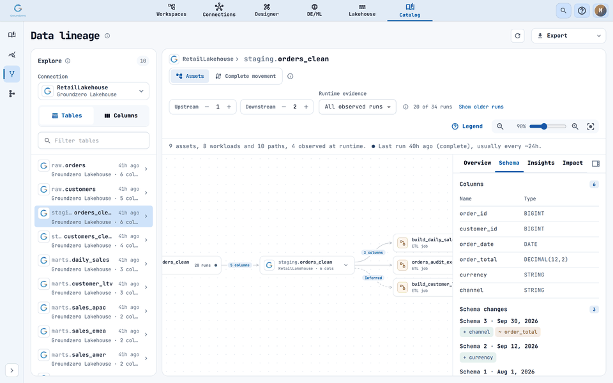Open the user avatar menu
This screenshot has width=613, height=383.
point(600,11)
